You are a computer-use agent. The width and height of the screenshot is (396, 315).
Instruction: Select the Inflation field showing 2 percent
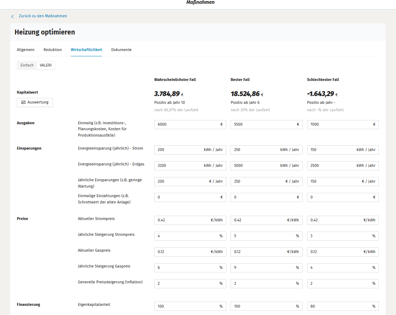tap(190, 283)
